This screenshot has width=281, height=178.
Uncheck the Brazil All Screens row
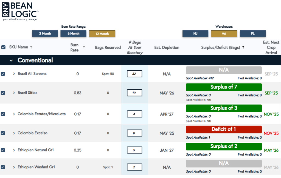pyautogui.click(x=3, y=74)
